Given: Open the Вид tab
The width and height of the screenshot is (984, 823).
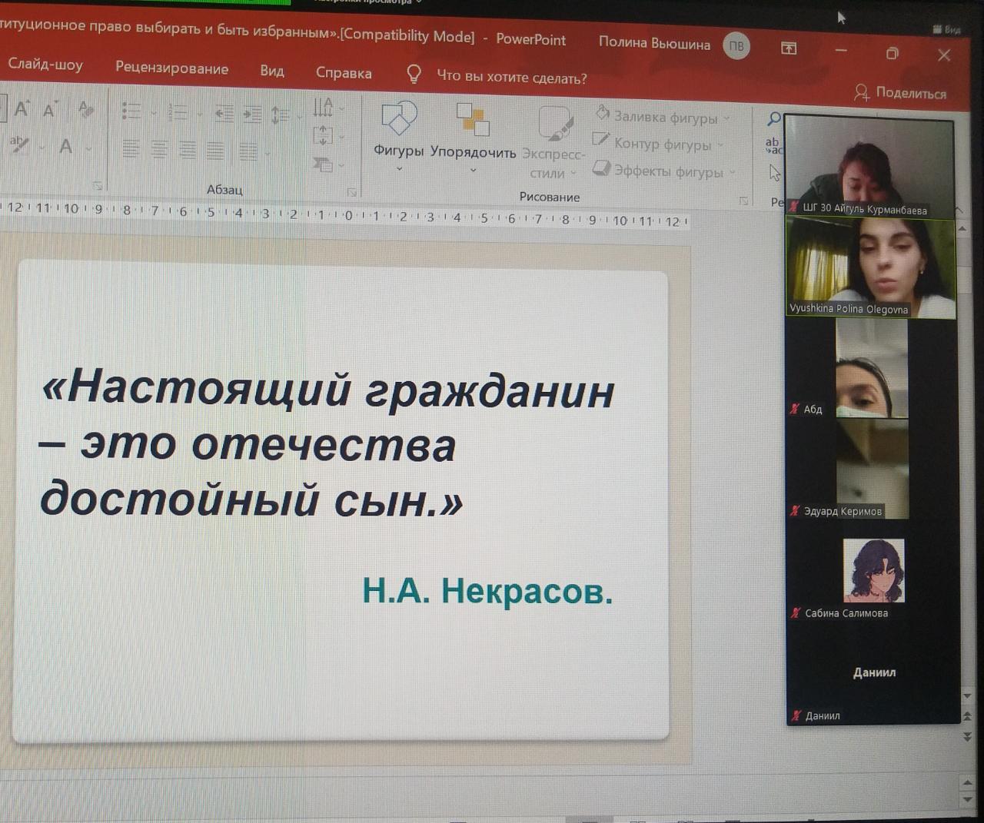Looking at the screenshot, I should (x=271, y=71).
